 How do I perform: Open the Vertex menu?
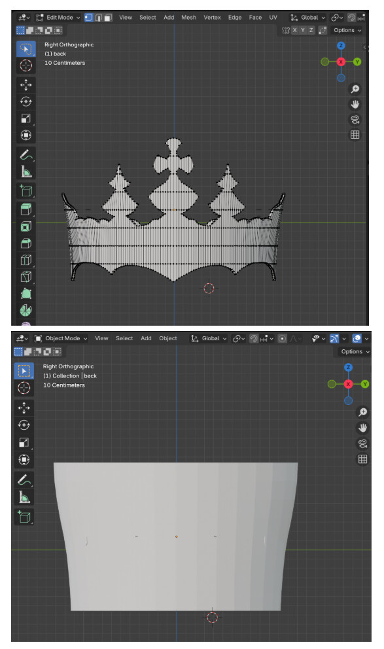tap(212, 18)
